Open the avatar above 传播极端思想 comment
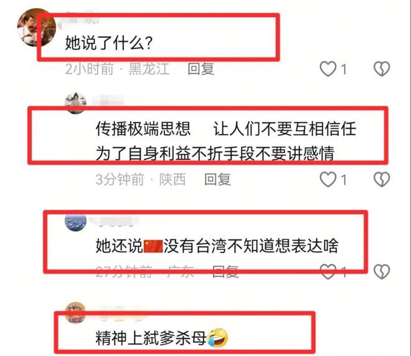This screenshot has width=411, height=356. tap(76, 103)
